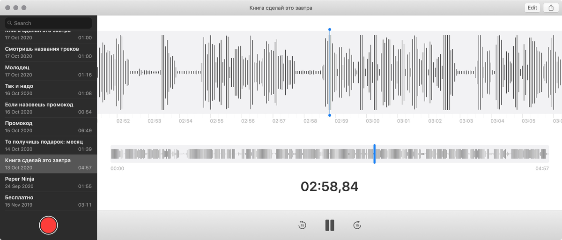Skip forward 15 seconds
Viewport: 562px width, 240px height.
357,225
